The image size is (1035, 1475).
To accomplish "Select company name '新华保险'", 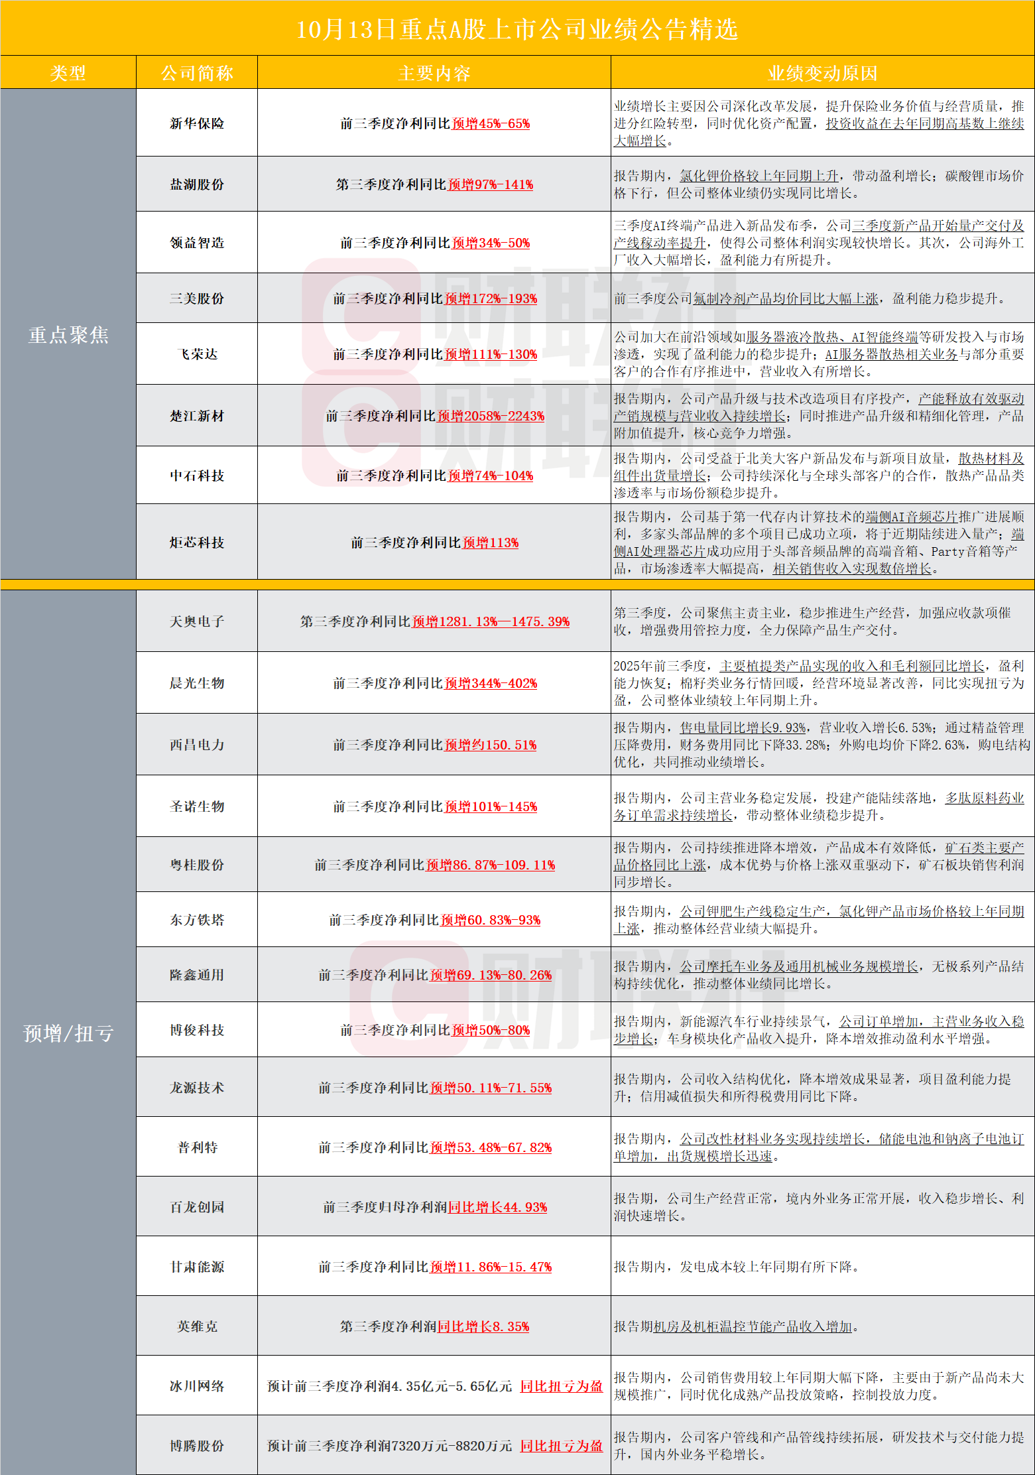I will click(x=197, y=123).
